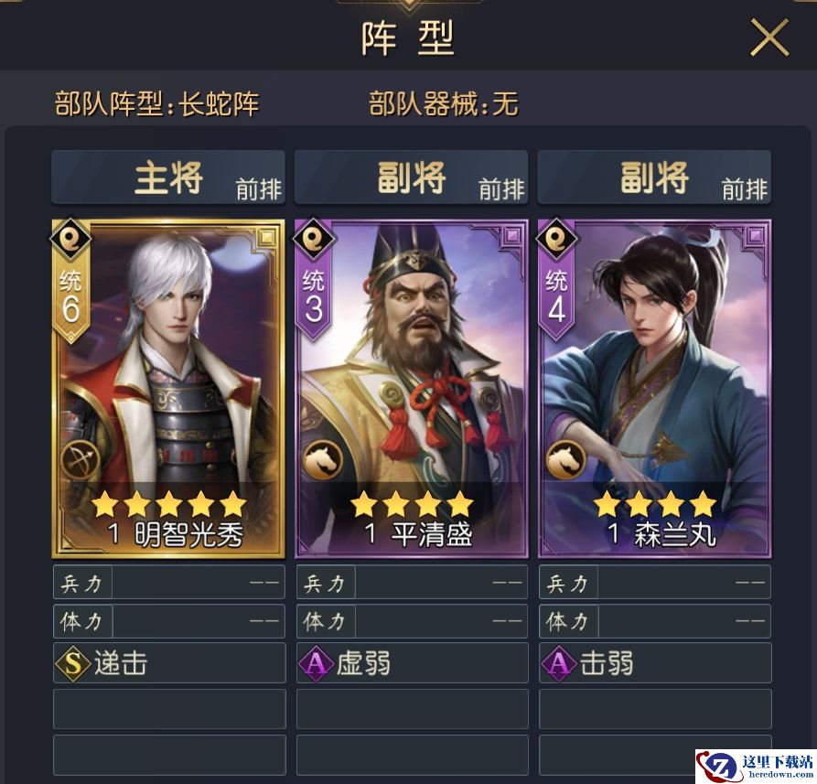
Task: Select empty second skill slot under 虚弱
Action: coord(412,709)
